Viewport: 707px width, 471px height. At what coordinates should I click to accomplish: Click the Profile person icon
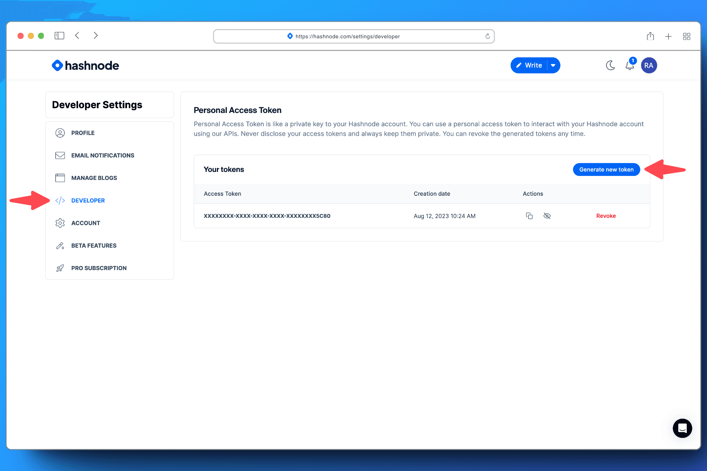[x=60, y=133]
